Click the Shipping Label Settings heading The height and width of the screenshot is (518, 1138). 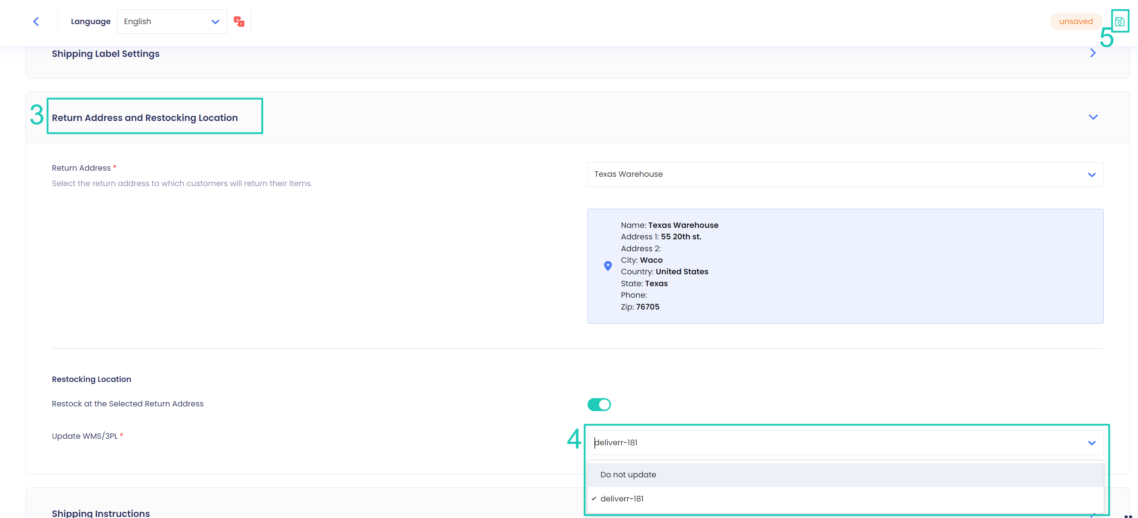pyautogui.click(x=105, y=53)
